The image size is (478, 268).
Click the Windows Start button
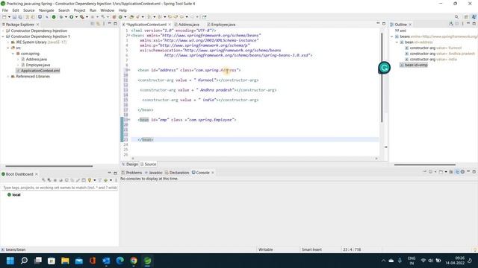(x=10, y=261)
